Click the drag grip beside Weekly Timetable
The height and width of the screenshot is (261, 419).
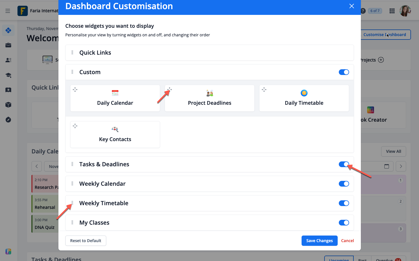72,203
